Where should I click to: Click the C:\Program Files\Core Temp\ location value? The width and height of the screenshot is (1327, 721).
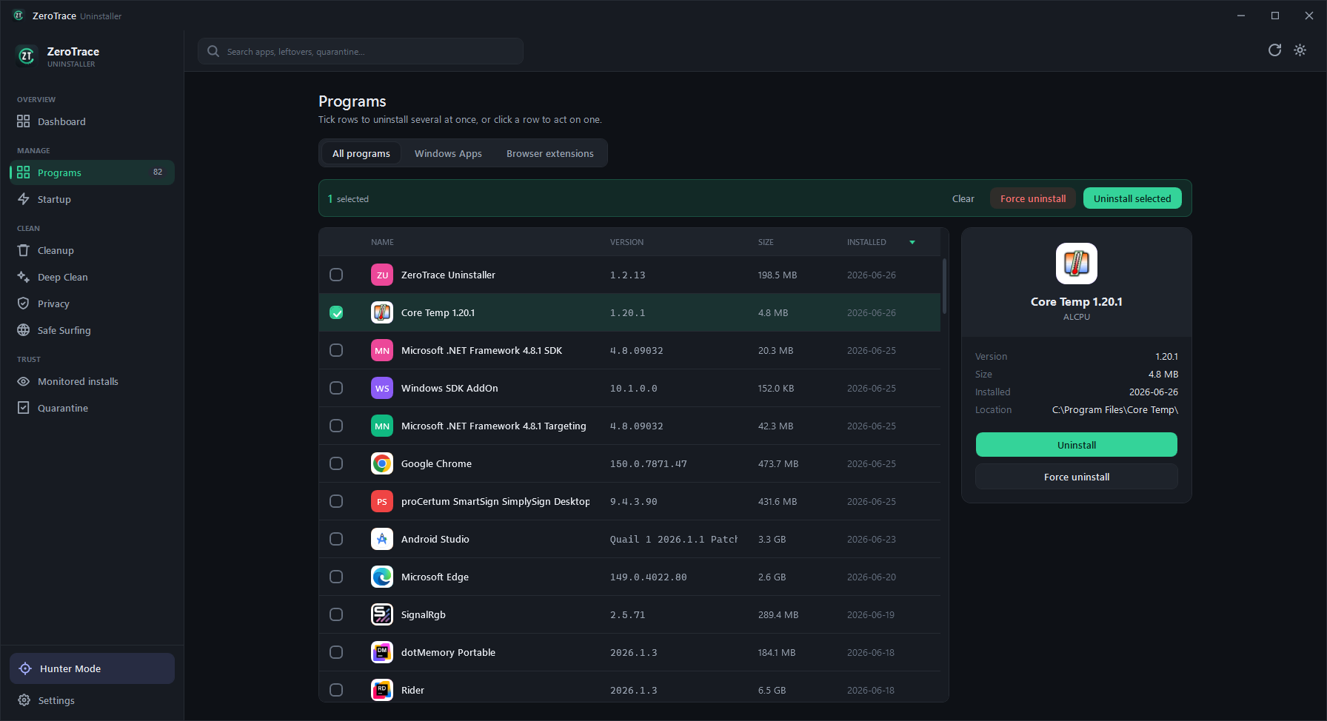point(1115,409)
